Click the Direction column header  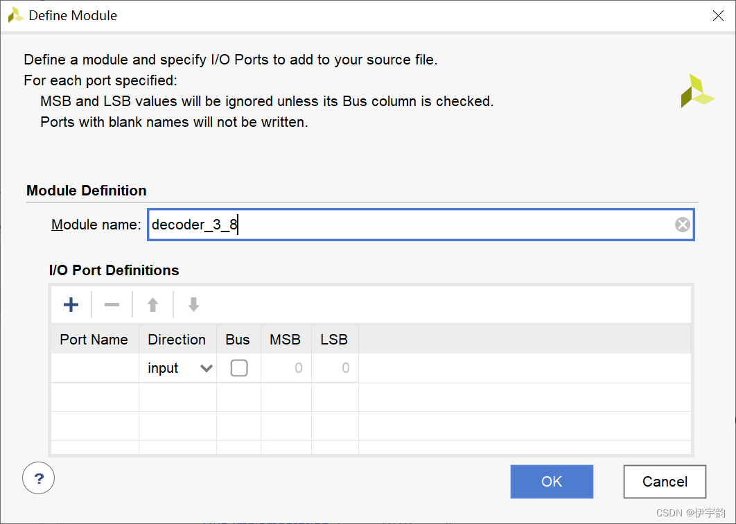click(177, 340)
